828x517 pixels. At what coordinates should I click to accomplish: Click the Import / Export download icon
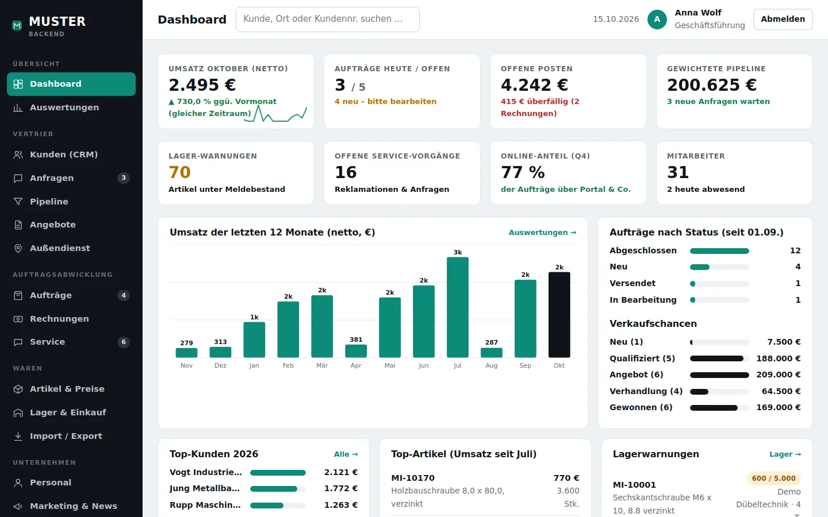coord(18,436)
